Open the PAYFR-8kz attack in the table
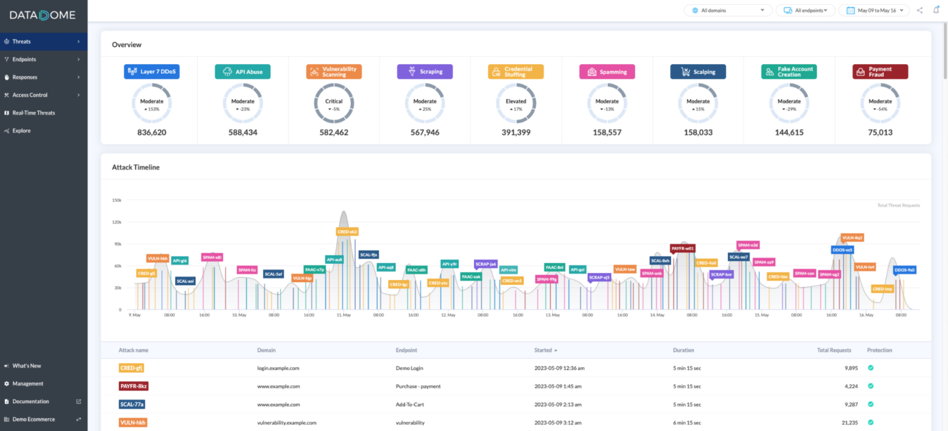This screenshot has width=948, height=431. pyautogui.click(x=133, y=386)
